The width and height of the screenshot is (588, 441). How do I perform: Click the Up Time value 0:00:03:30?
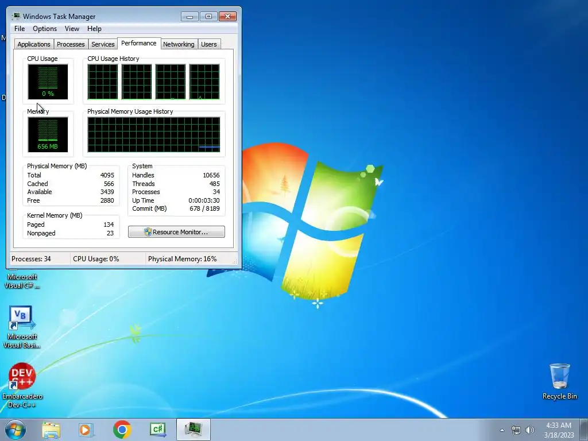204,200
